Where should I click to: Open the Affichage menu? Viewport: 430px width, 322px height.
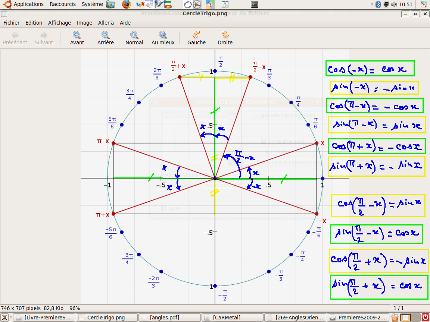(x=59, y=23)
